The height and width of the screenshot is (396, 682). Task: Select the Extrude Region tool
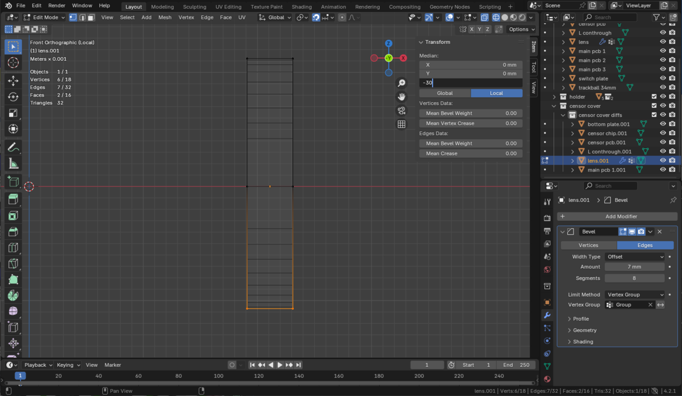pos(13,199)
